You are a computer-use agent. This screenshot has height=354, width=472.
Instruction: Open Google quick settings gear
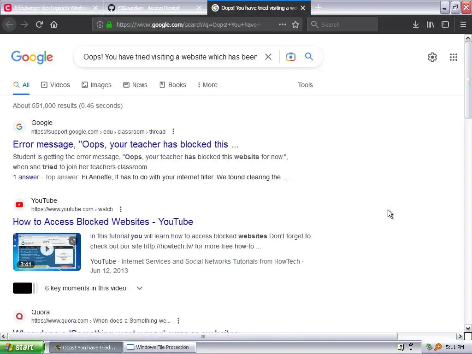tap(432, 57)
